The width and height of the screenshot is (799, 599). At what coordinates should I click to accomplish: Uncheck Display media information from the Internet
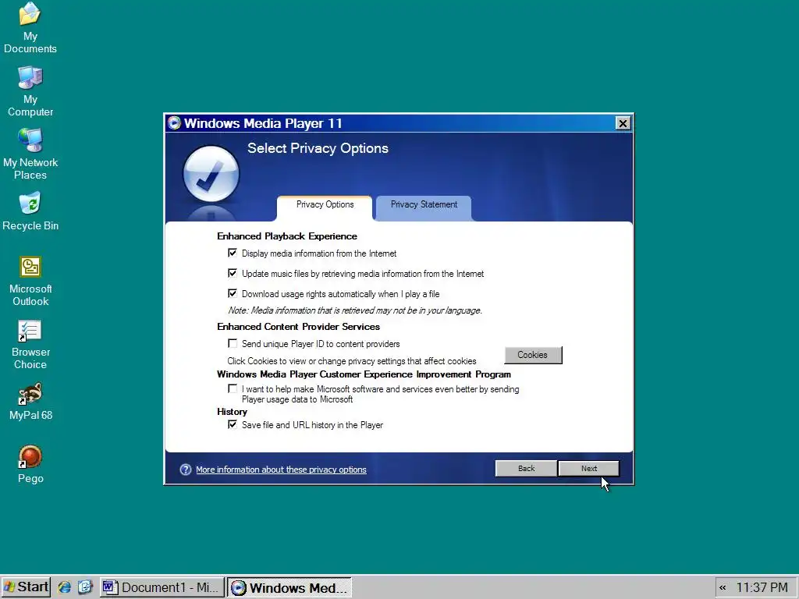(x=233, y=253)
